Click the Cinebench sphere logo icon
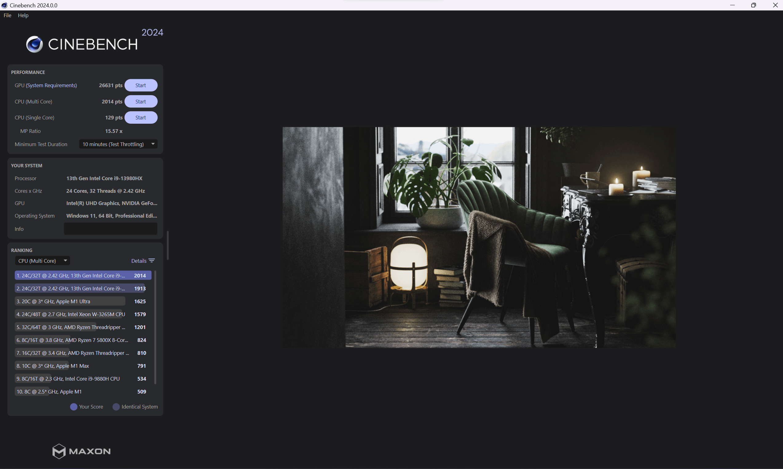Viewport: 783px width, 469px height. coord(34,44)
